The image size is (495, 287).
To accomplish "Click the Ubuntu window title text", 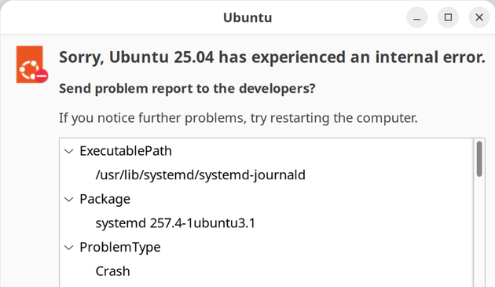I will pos(247,17).
